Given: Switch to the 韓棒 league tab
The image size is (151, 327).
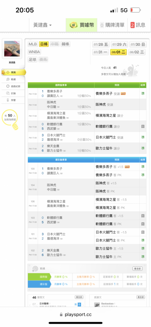Looking at the screenshot, I should point(65,44).
